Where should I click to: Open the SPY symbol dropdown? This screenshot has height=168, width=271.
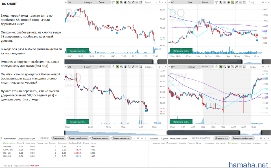click(x=178, y=67)
